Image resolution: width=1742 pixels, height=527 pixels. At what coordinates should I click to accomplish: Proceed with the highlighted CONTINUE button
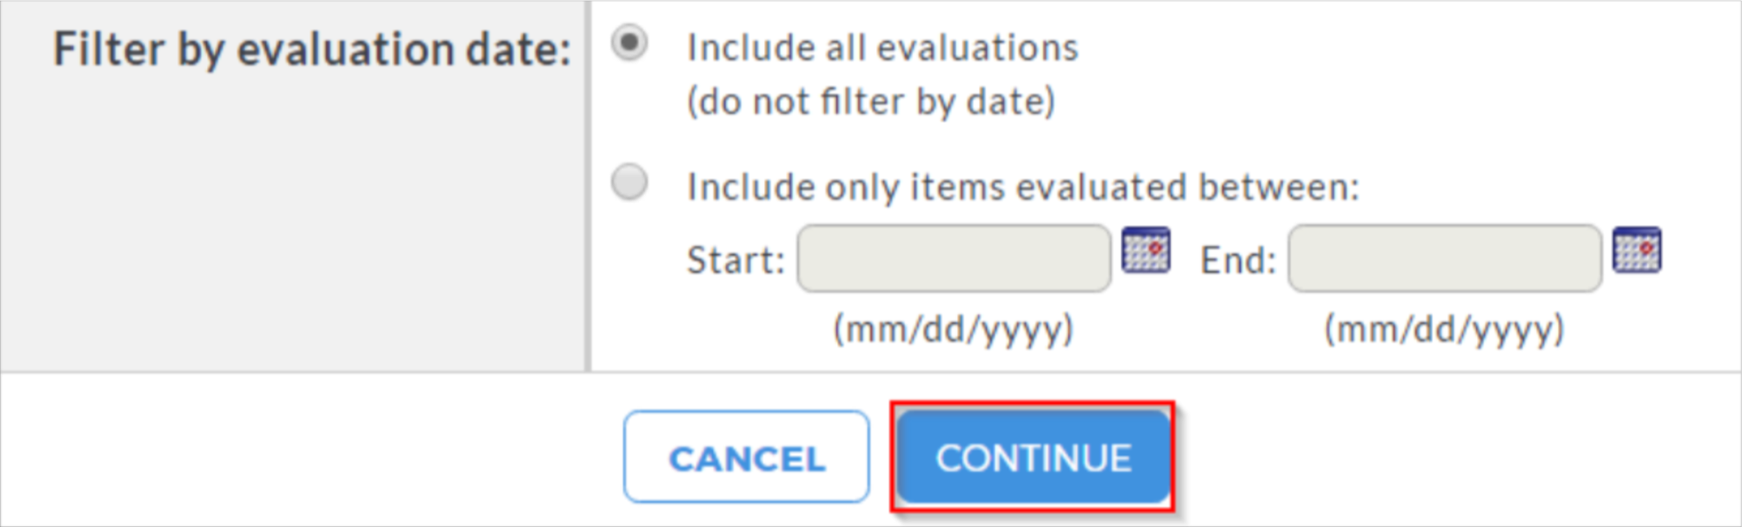(x=1033, y=458)
